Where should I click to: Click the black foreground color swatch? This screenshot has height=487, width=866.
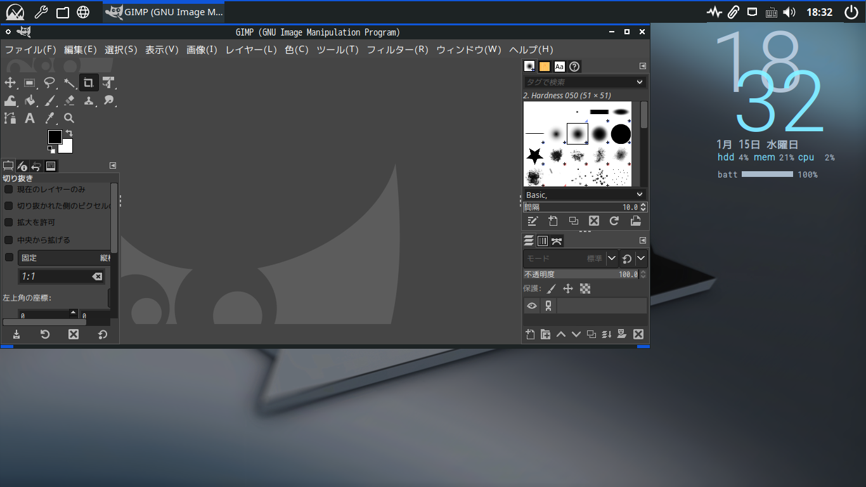55,137
